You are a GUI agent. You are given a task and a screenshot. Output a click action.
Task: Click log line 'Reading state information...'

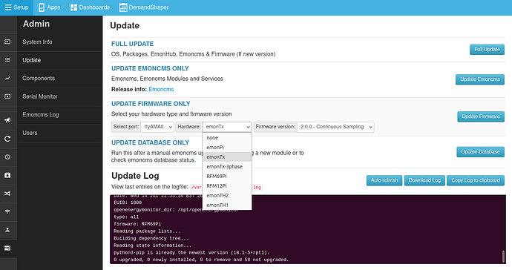[x=153, y=246]
